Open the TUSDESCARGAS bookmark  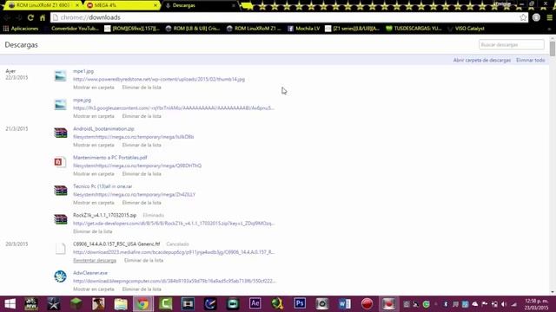tap(414, 29)
